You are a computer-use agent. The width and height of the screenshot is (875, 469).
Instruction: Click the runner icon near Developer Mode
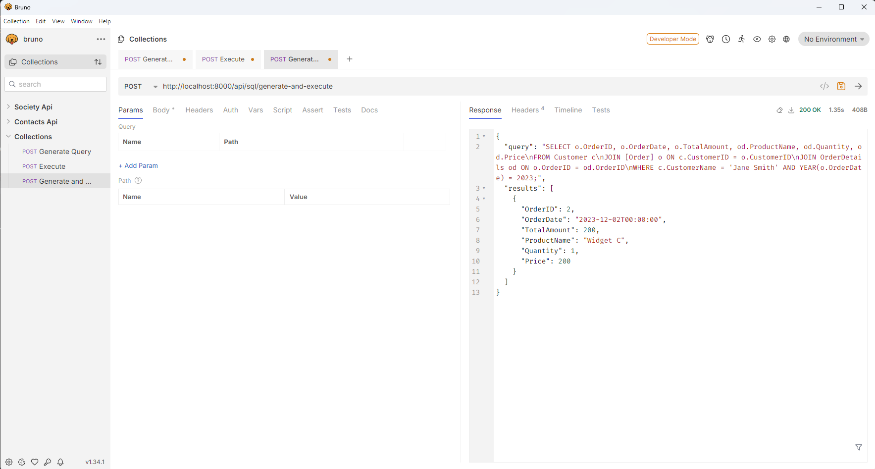742,39
